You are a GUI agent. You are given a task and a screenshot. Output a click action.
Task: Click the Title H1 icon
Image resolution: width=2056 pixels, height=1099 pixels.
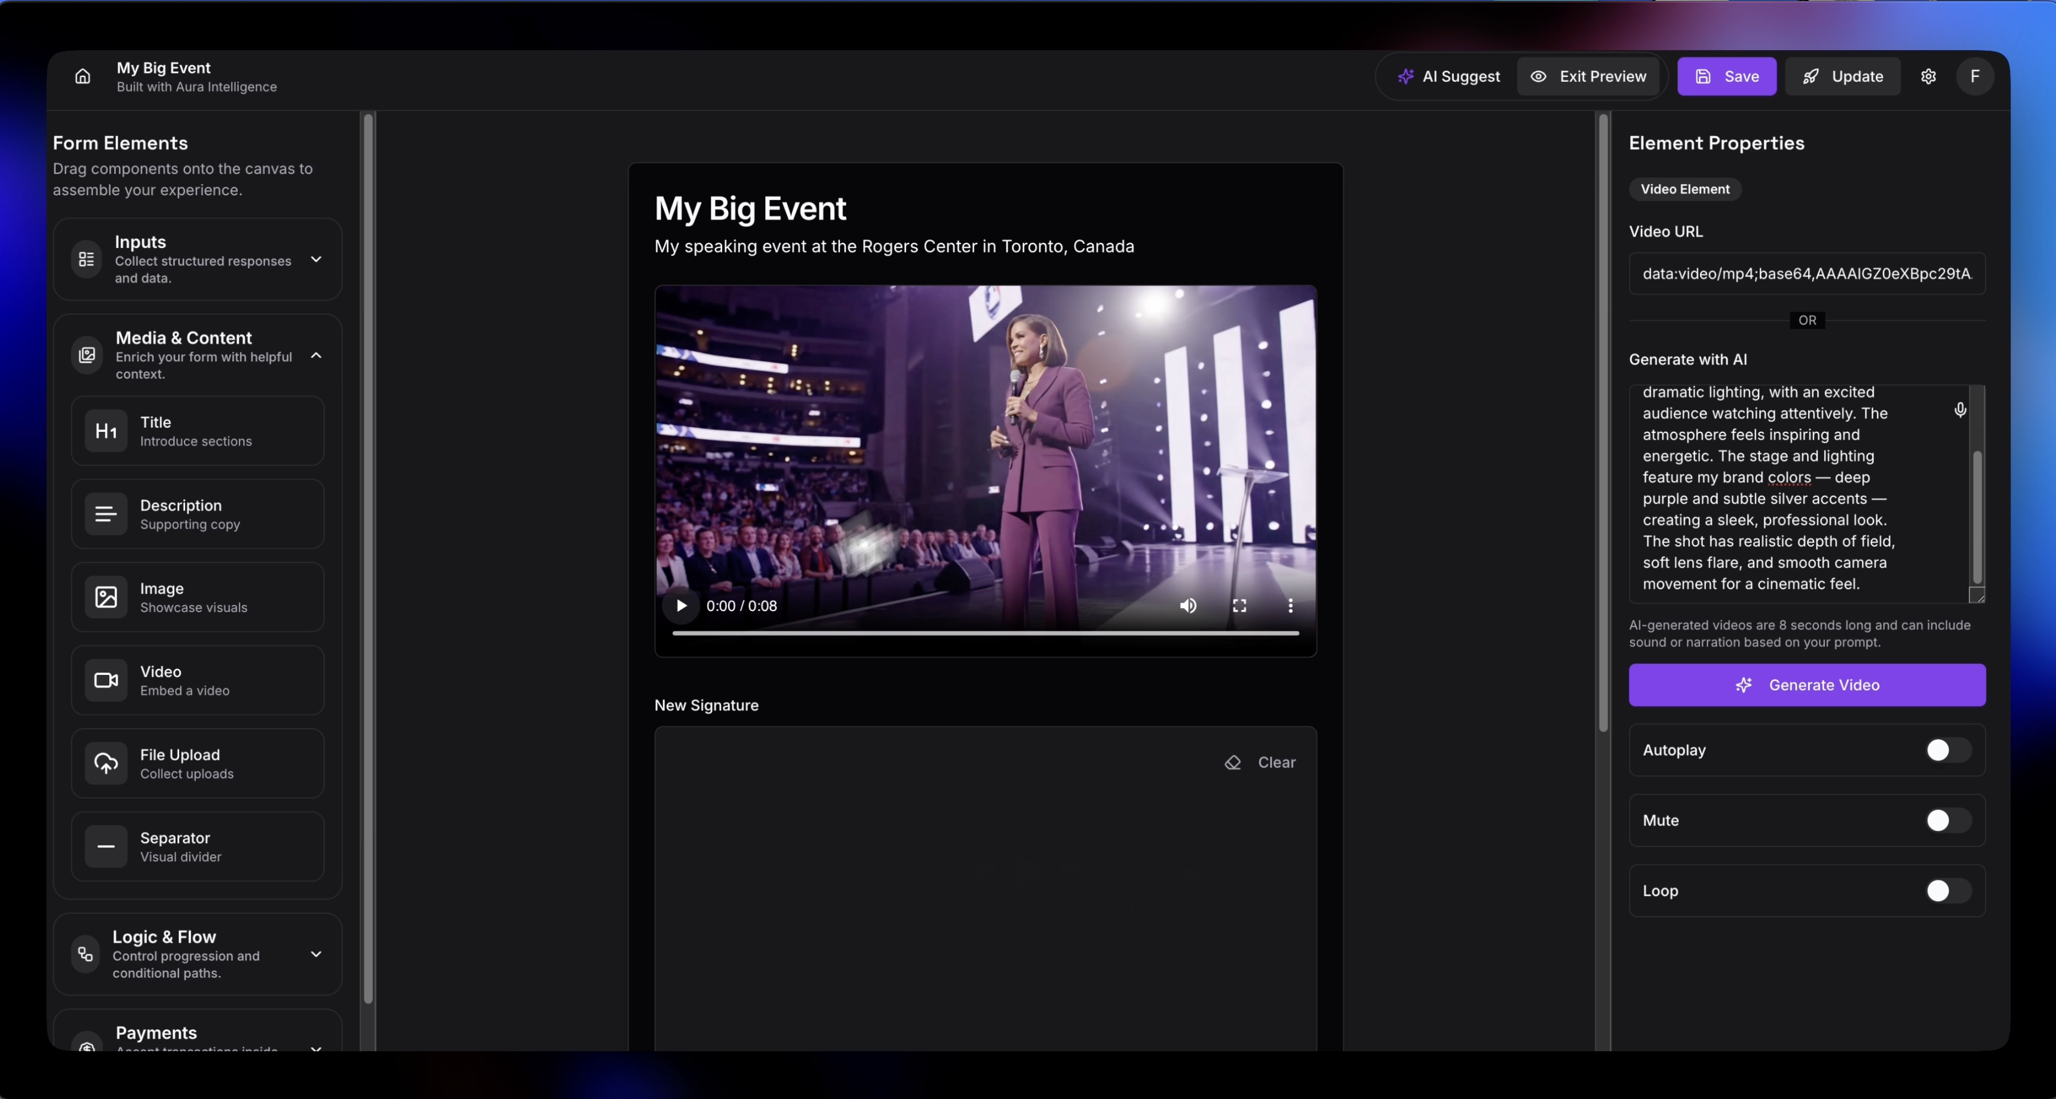(x=106, y=431)
